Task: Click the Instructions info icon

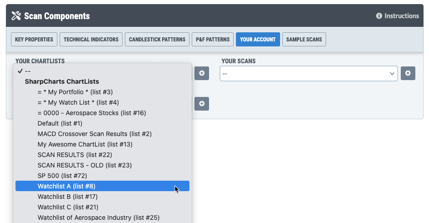Action: coord(379,16)
